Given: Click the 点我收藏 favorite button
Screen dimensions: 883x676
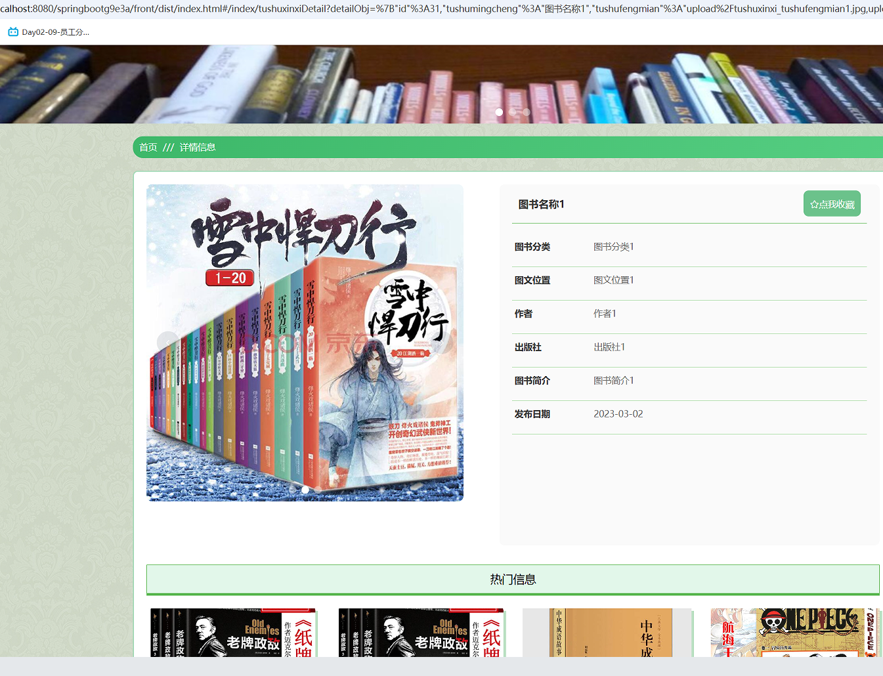Looking at the screenshot, I should 832,204.
